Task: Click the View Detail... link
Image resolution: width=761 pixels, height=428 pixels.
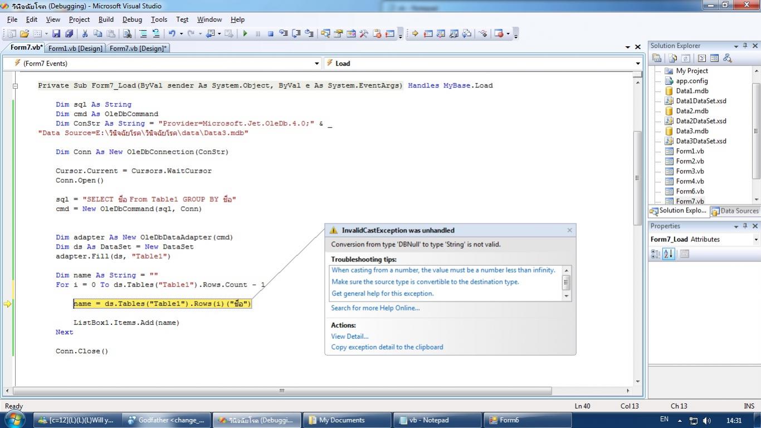Action: (349, 336)
